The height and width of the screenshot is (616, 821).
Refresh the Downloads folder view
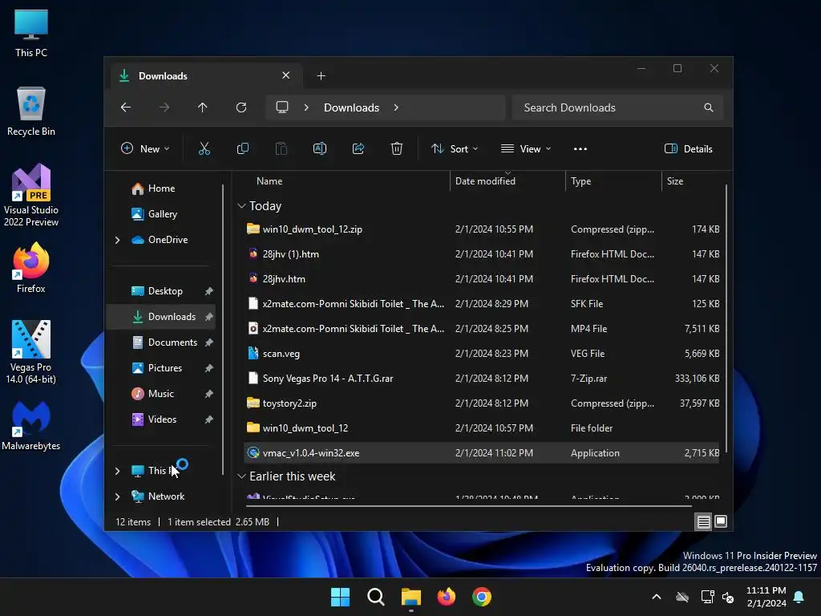pyautogui.click(x=241, y=107)
